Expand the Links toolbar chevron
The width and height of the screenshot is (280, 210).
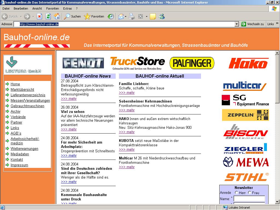(277, 23)
